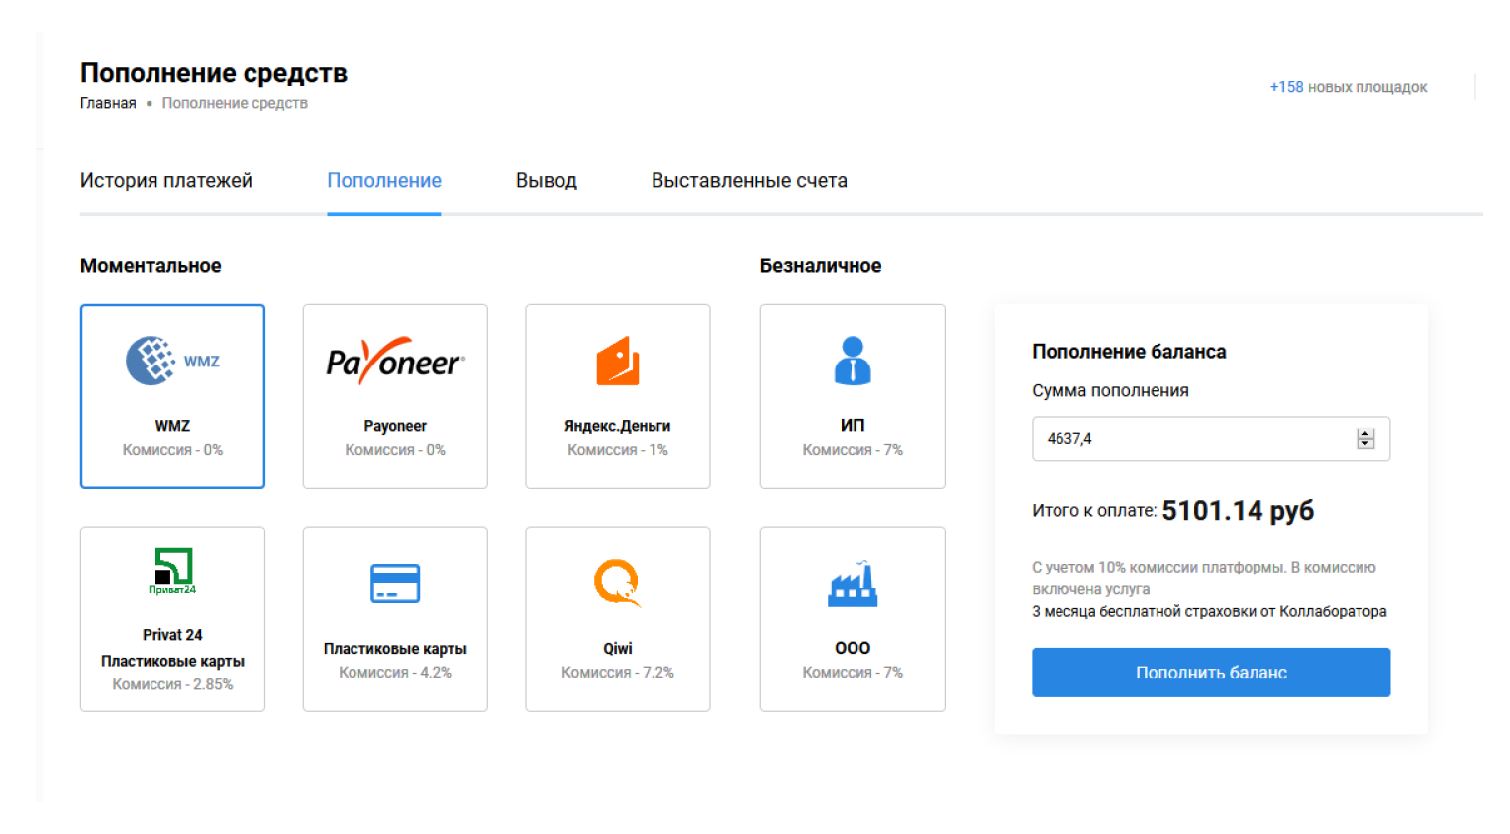
Task: Click the blue ИП person icon
Action: pos(852,361)
